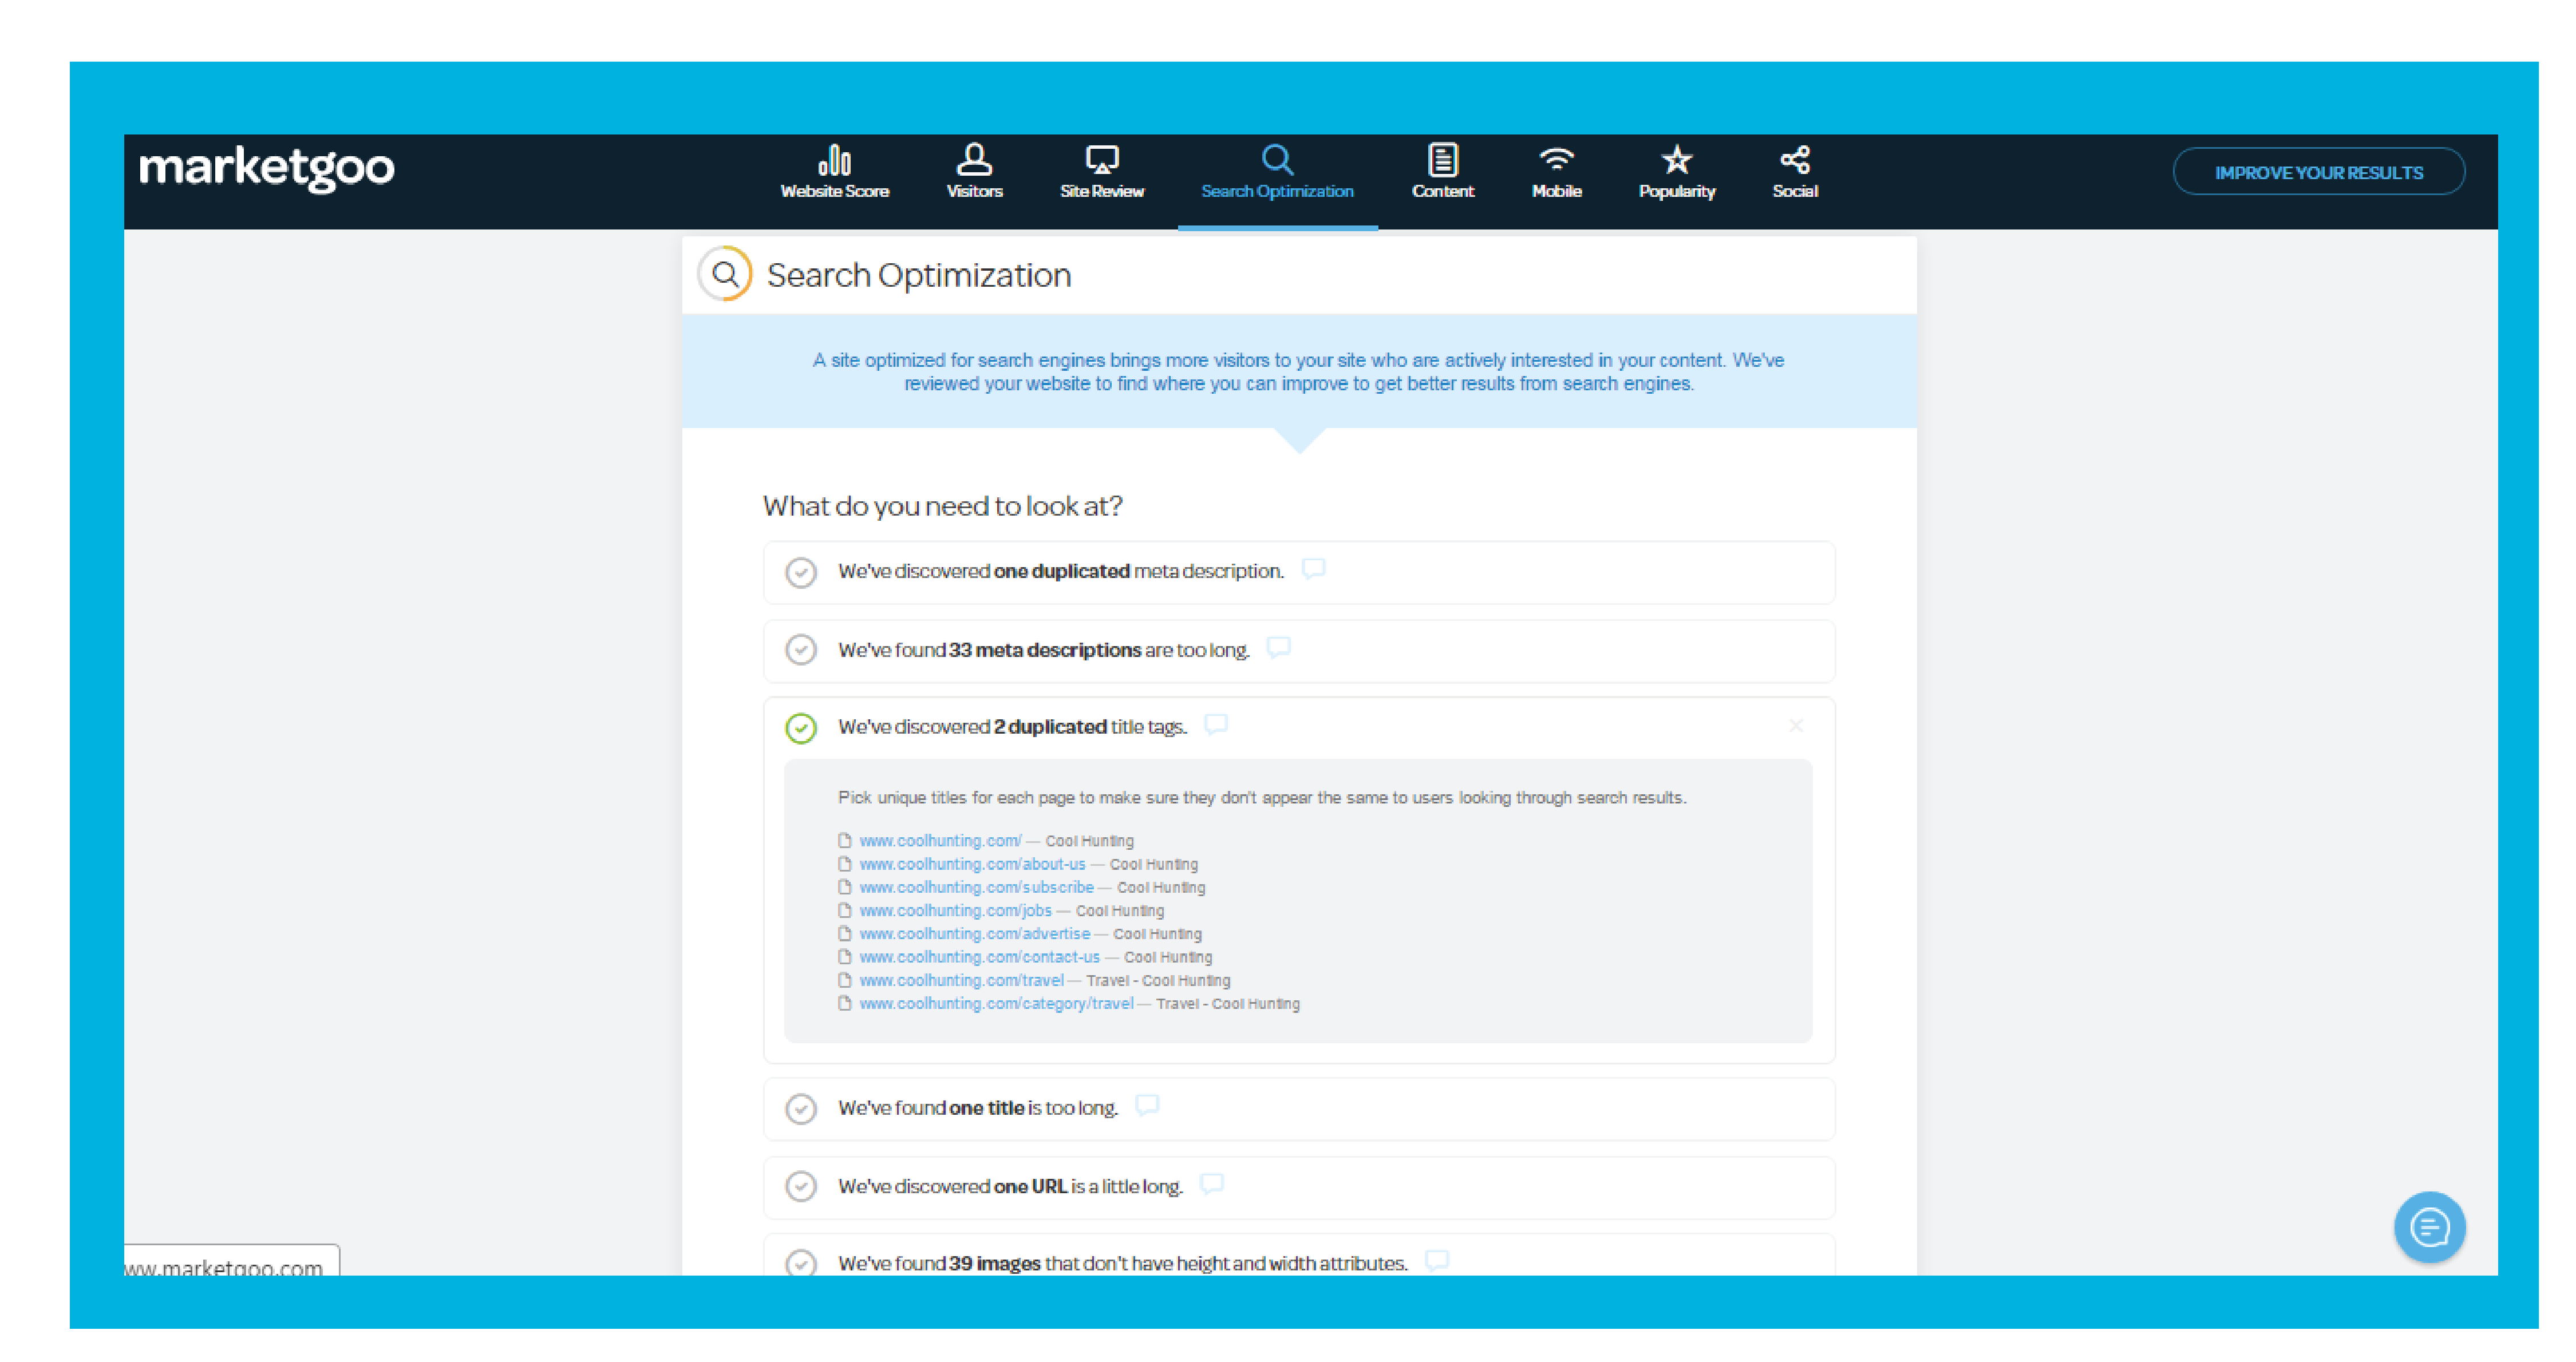Screen dimensions: 2576x1362
Task: Click comment icon beside 39 images item
Action: tap(1436, 1261)
